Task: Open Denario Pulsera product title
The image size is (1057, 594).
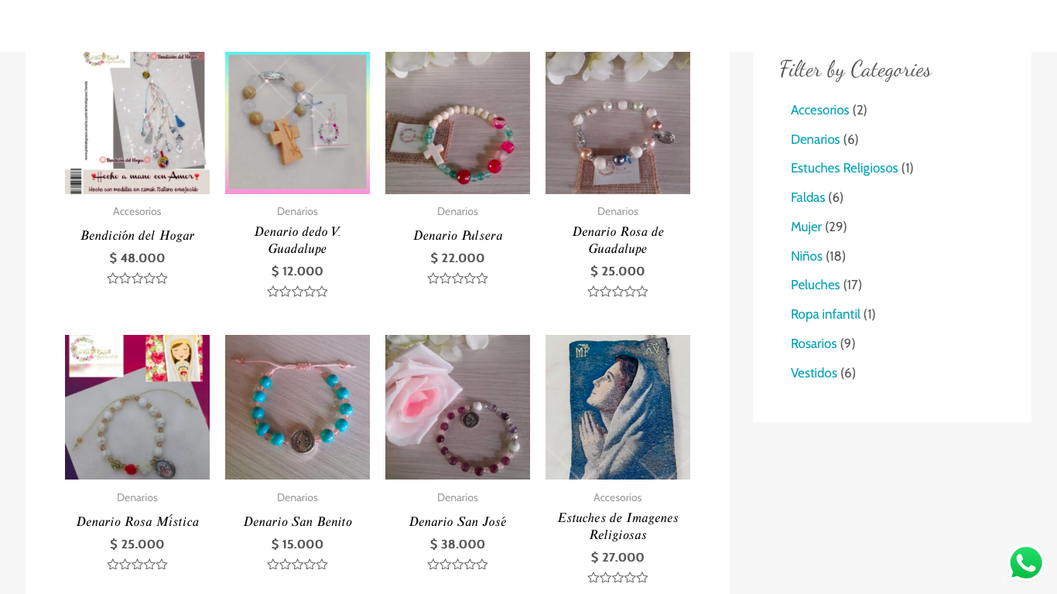Action: pyautogui.click(x=457, y=235)
